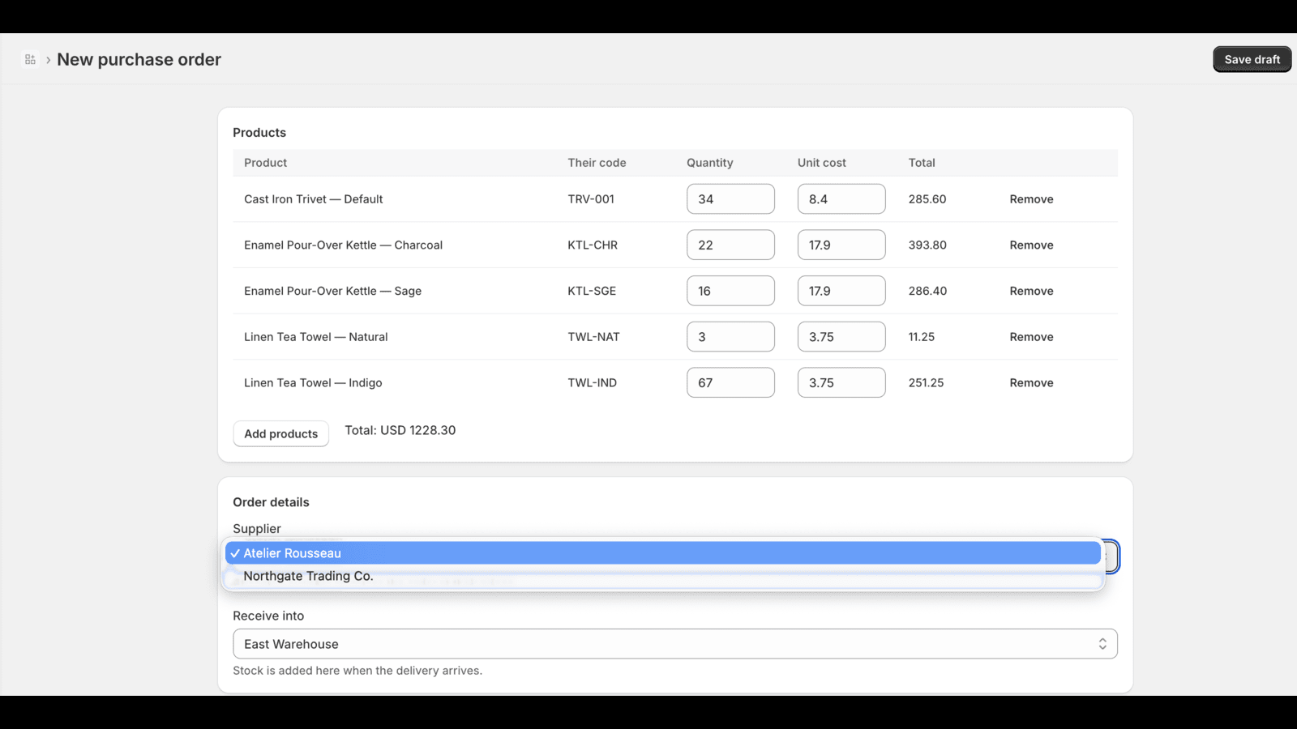Remove Linen Tea Towel Natural row
This screenshot has width=1297, height=729.
[1031, 337]
